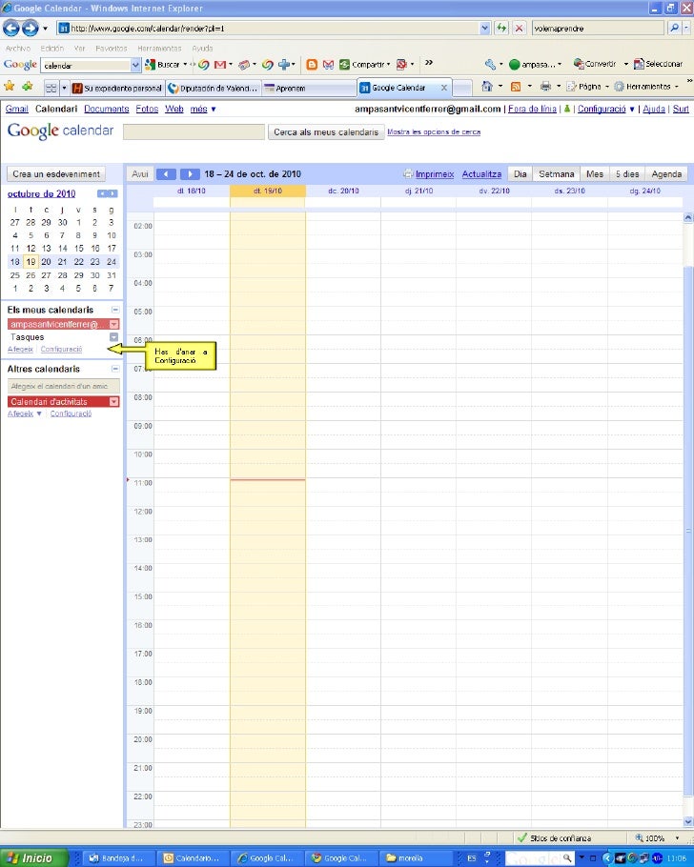Expand the més dropdown in Google navigation
This screenshot has width=694, height=867.
[x=203, y=109]
